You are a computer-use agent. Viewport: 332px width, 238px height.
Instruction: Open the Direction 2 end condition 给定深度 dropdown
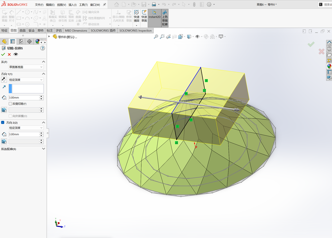point(26,128)
